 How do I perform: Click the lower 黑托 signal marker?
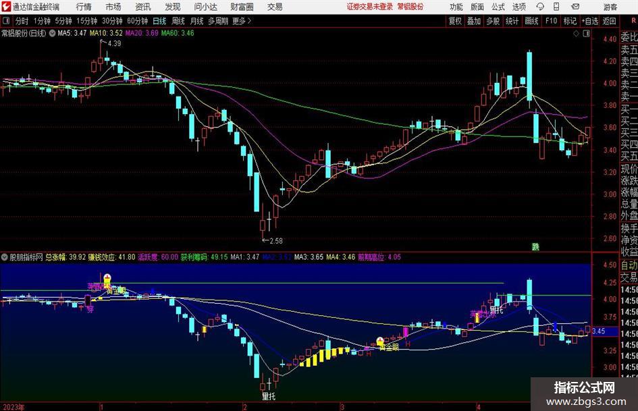coord(269,396)
